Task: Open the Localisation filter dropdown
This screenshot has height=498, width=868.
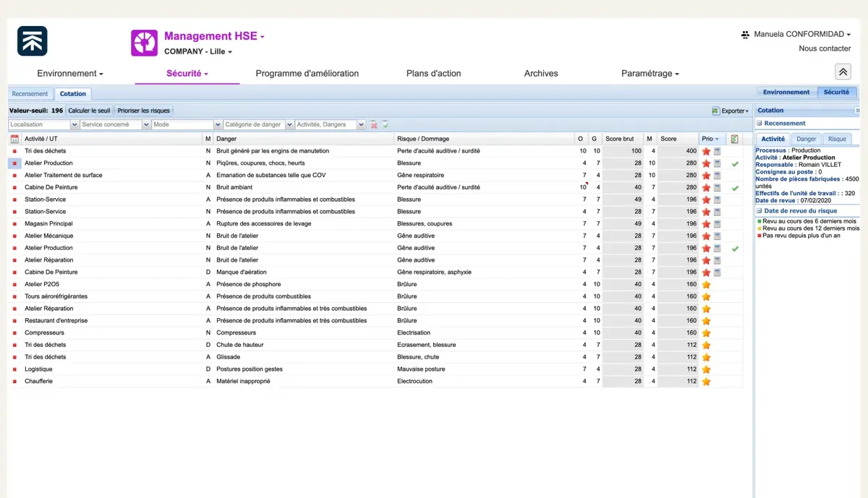Action: tap(75, 125)
